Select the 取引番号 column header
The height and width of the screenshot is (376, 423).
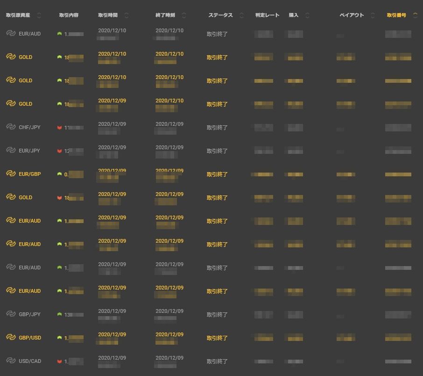coord(396,15)
